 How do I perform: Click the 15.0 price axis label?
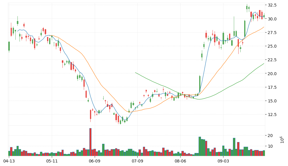[x=272, y=101]
